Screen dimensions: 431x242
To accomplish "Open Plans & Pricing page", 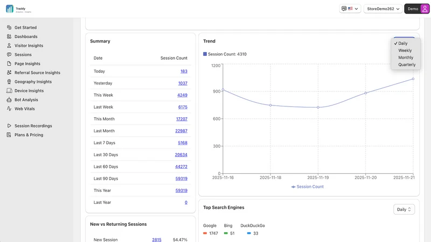I will coord(29,135).
